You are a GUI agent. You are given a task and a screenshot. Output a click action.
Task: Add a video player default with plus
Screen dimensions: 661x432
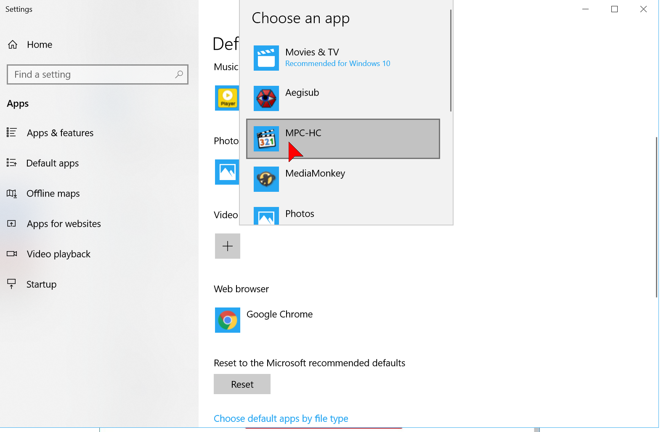227,246
